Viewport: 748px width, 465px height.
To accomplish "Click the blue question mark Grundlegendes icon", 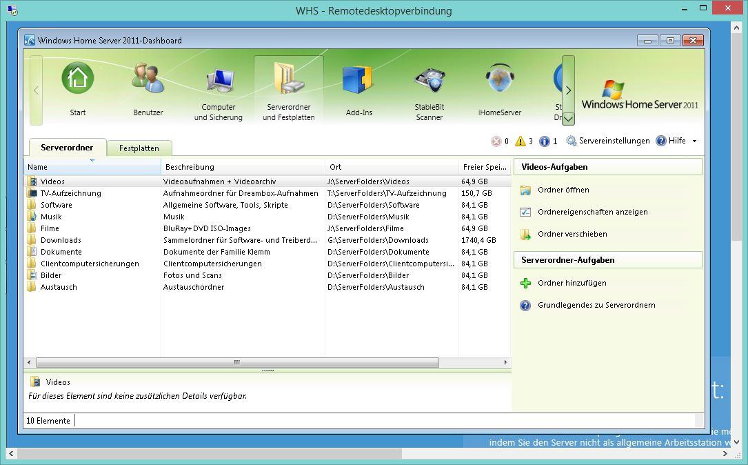I will tap(525, 306).
